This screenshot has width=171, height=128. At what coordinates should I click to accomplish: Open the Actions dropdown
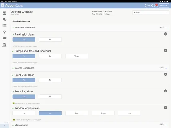151,12
